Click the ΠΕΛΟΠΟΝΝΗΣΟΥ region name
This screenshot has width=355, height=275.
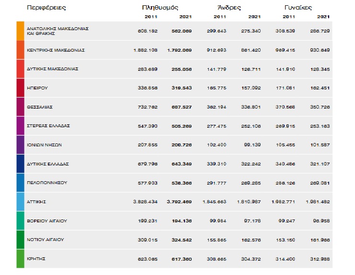click(x=46, y=183)
